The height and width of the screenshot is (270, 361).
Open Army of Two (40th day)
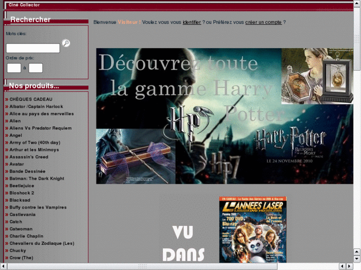[x=35, y=143]
